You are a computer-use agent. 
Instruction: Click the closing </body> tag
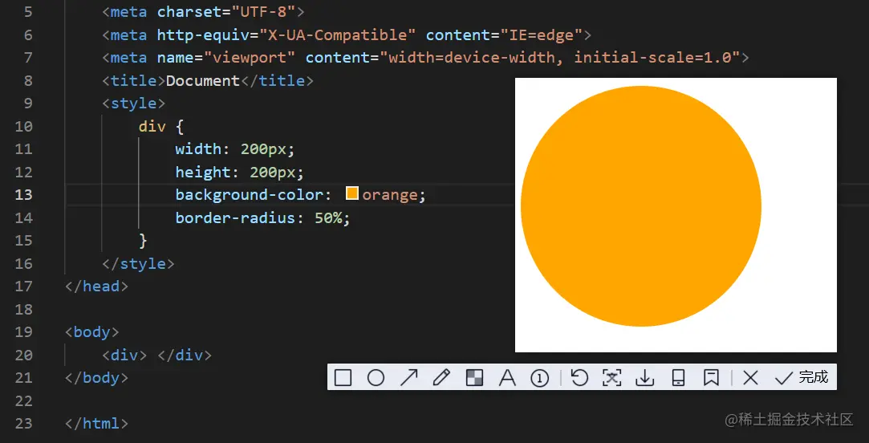96,377
